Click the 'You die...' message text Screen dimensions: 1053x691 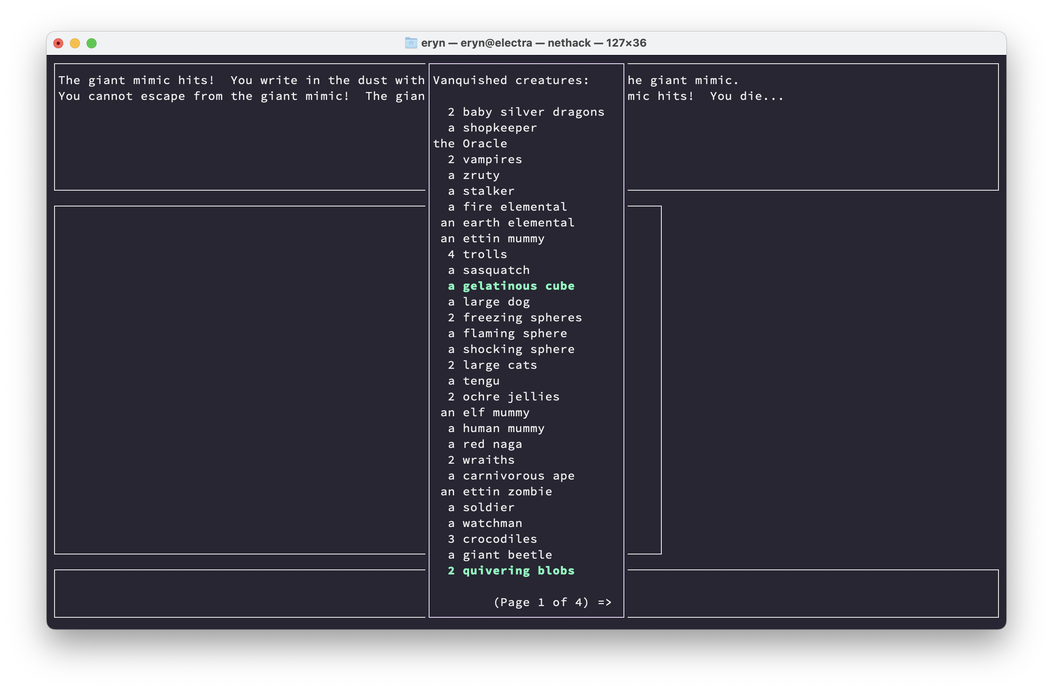(746, 96)
